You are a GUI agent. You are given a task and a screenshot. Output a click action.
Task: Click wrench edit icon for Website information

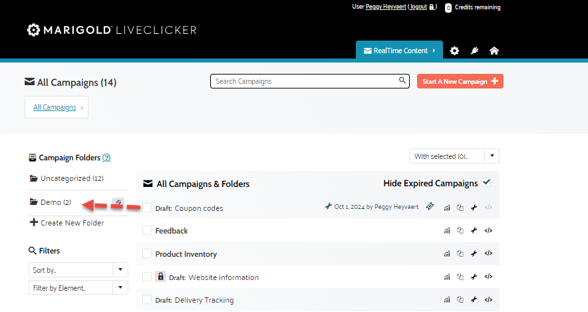coord(474,277)
